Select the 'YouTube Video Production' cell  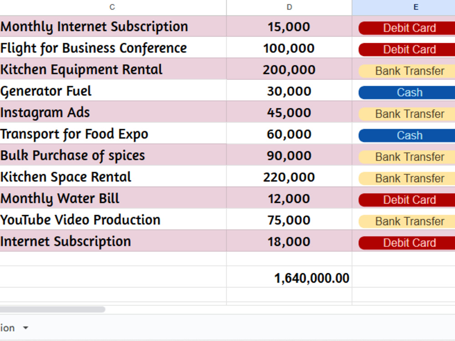[113, 219]
